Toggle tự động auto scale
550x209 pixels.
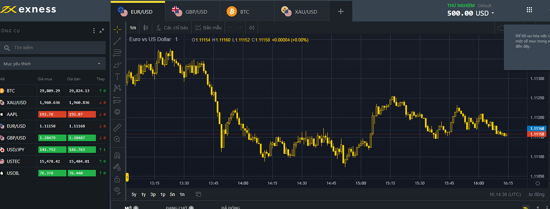pos(536,194)
